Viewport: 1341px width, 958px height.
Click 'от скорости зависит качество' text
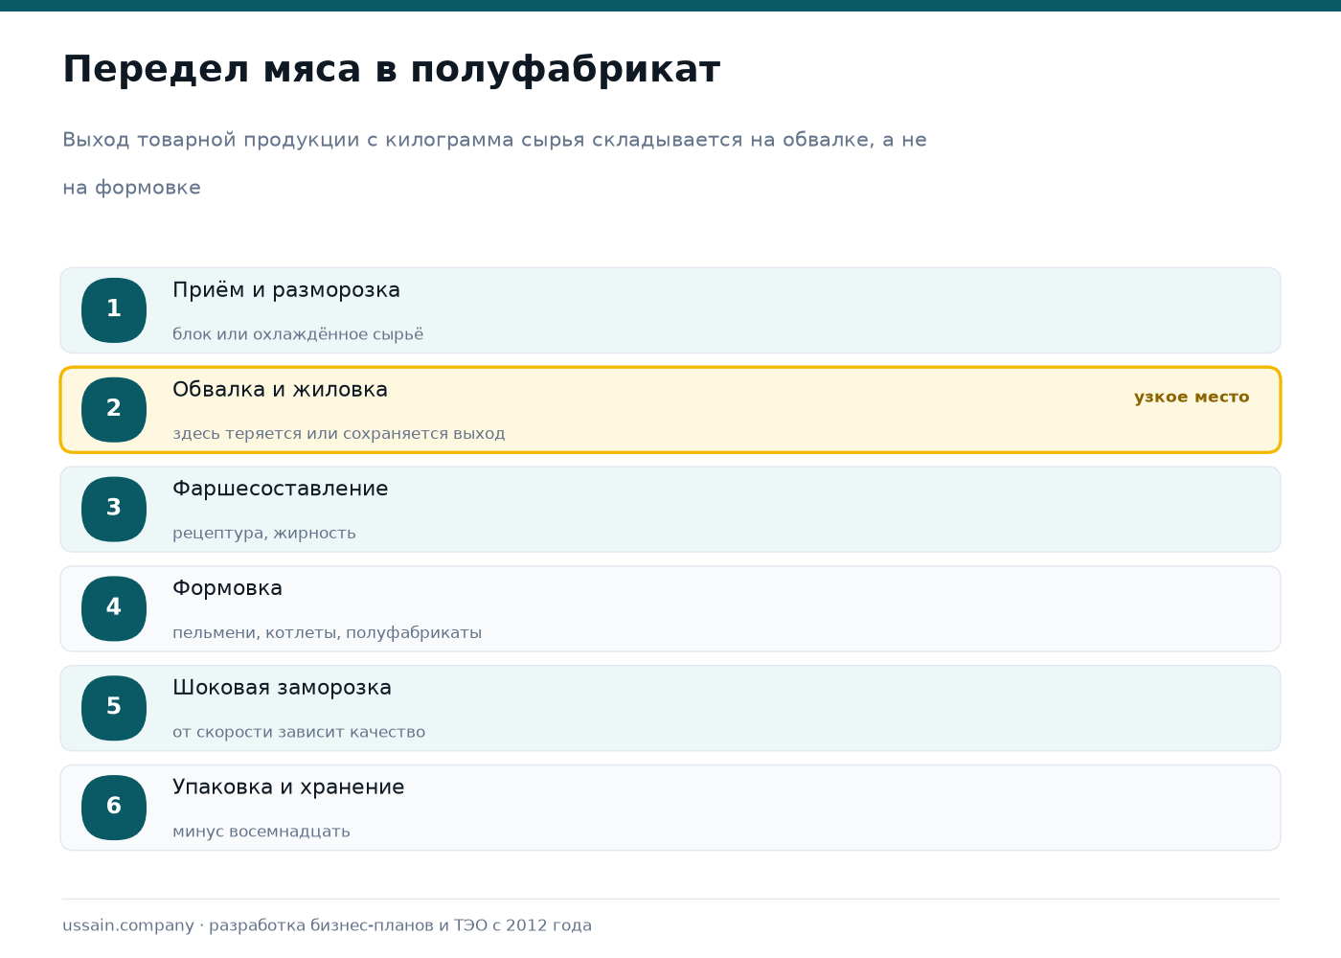299,732
